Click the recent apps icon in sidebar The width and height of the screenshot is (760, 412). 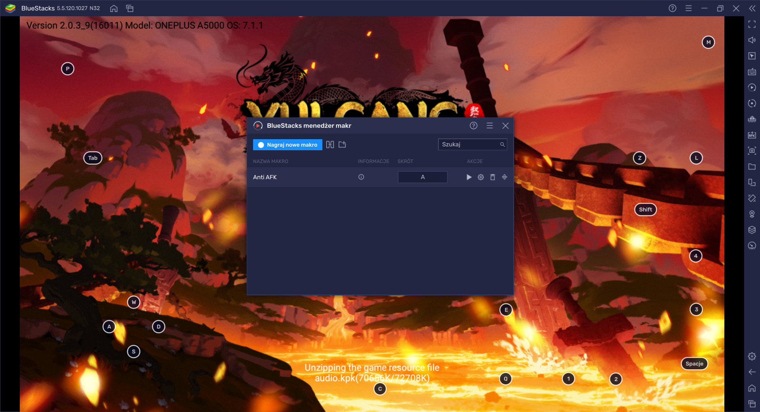click(752, 404)
